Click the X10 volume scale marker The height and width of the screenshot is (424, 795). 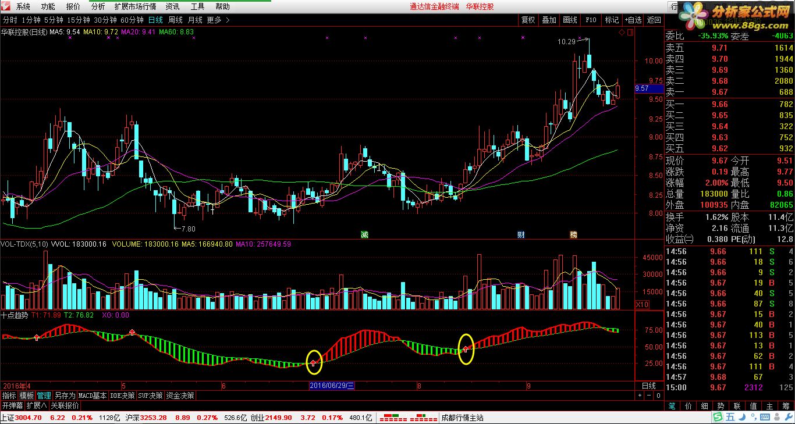coord(642,304)
